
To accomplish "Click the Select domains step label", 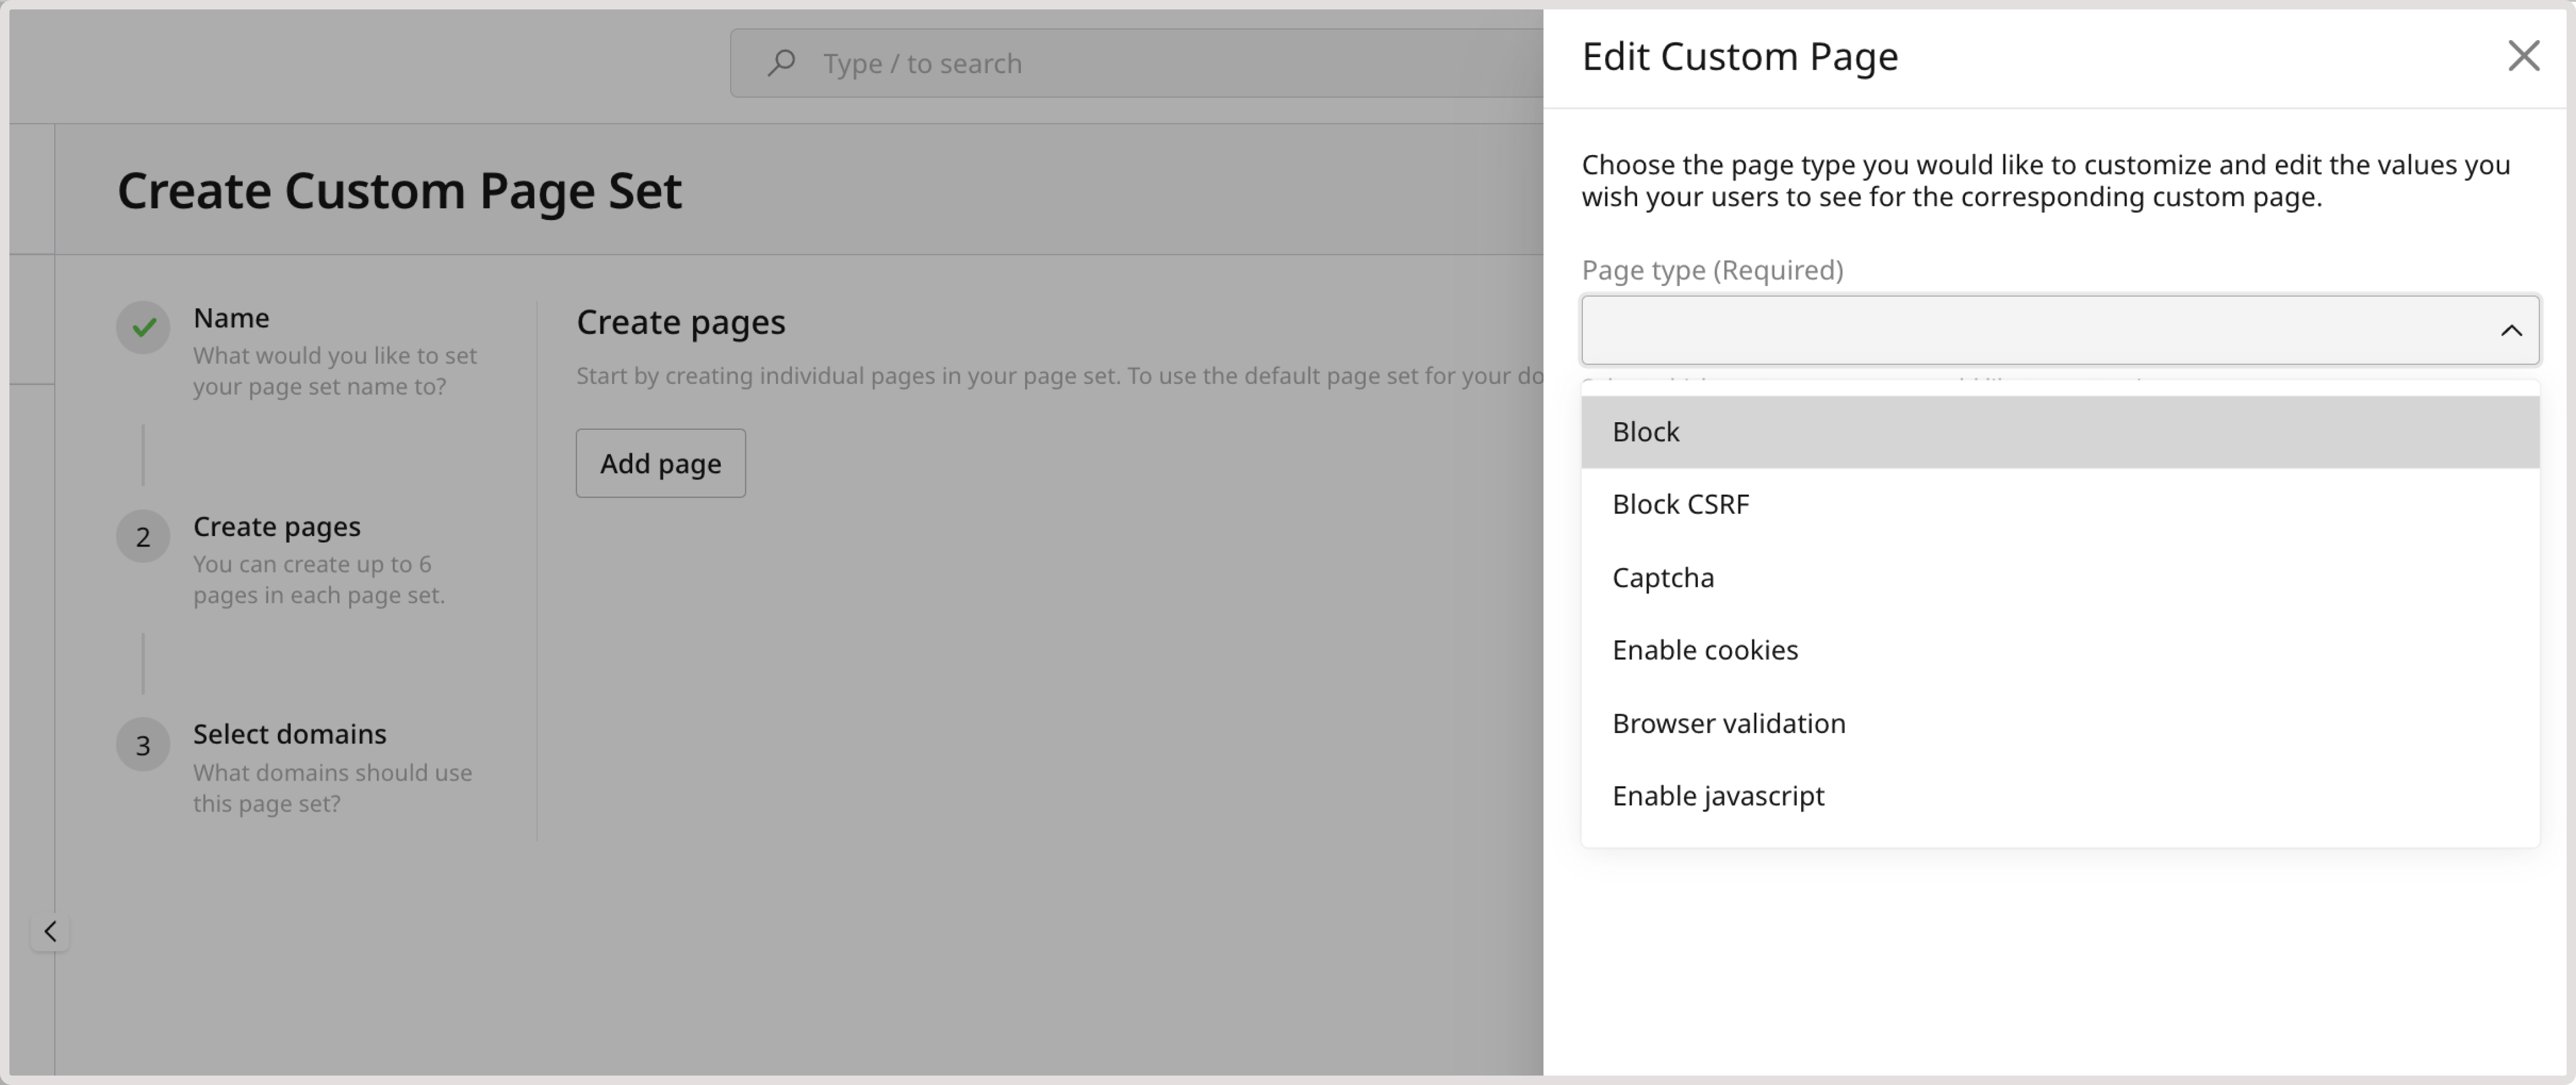I will [x=289, y=733].
